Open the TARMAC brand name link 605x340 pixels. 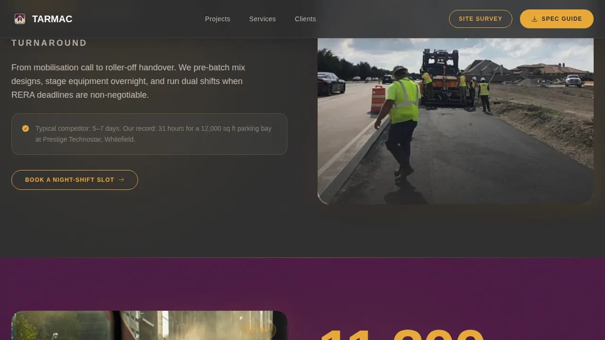[52, 19]
